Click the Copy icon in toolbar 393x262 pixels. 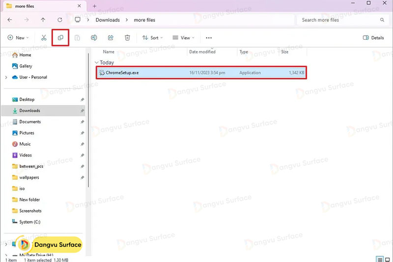coord(60,38)
